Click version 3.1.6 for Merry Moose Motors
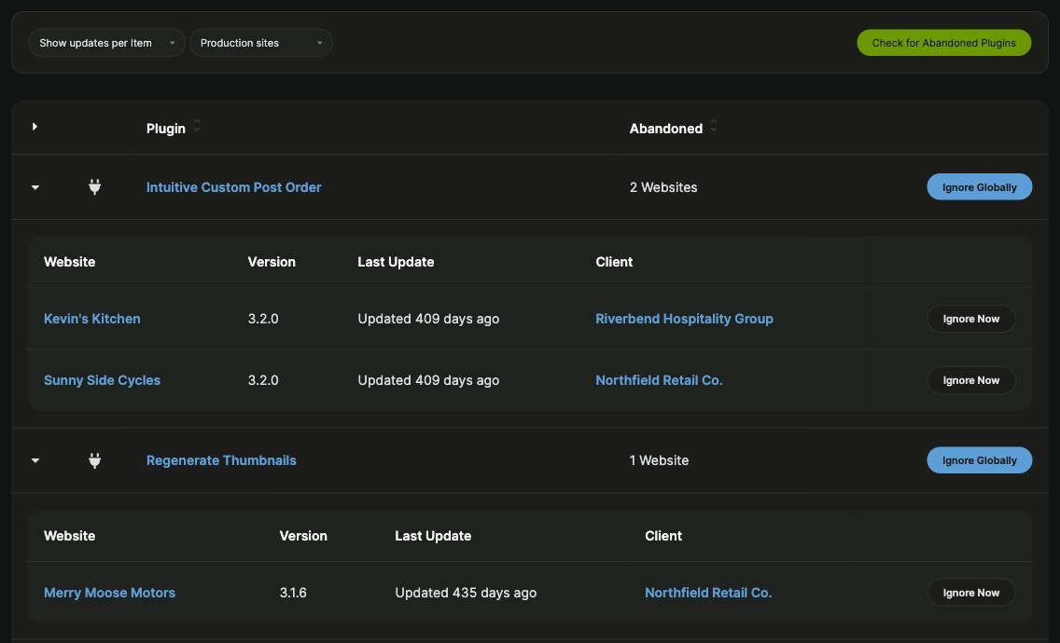Image resolution: width=1060 pixels, height=643 pixels. 293,593
